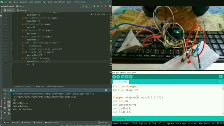The height and width of the screenshot is (126, 224).
Task: Toggle scroll to end in console
Action: pos(9,106)
